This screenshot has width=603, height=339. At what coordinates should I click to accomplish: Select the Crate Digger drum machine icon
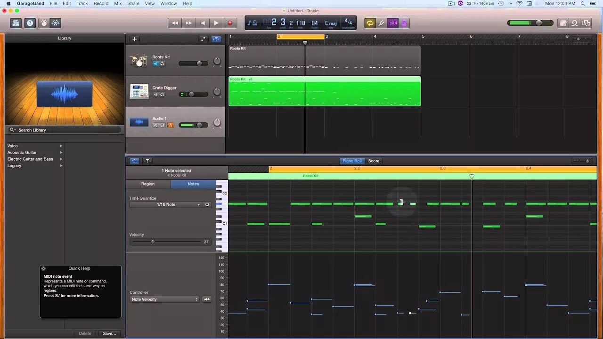(139, 91)
